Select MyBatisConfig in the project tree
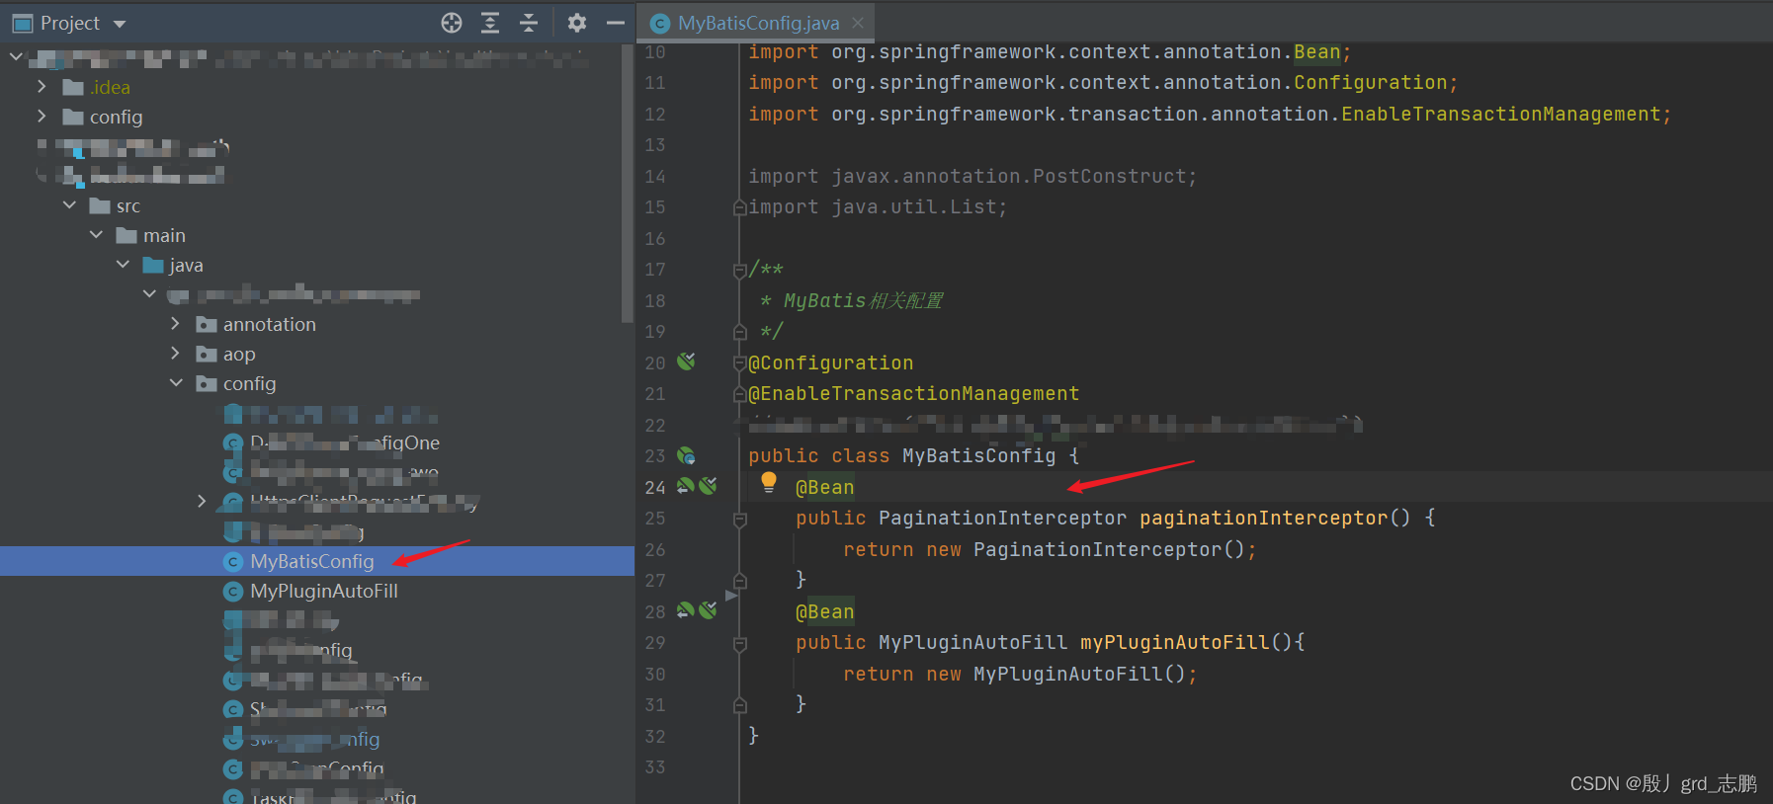Viewport: 1773px width, 804px height. (312, 562)
